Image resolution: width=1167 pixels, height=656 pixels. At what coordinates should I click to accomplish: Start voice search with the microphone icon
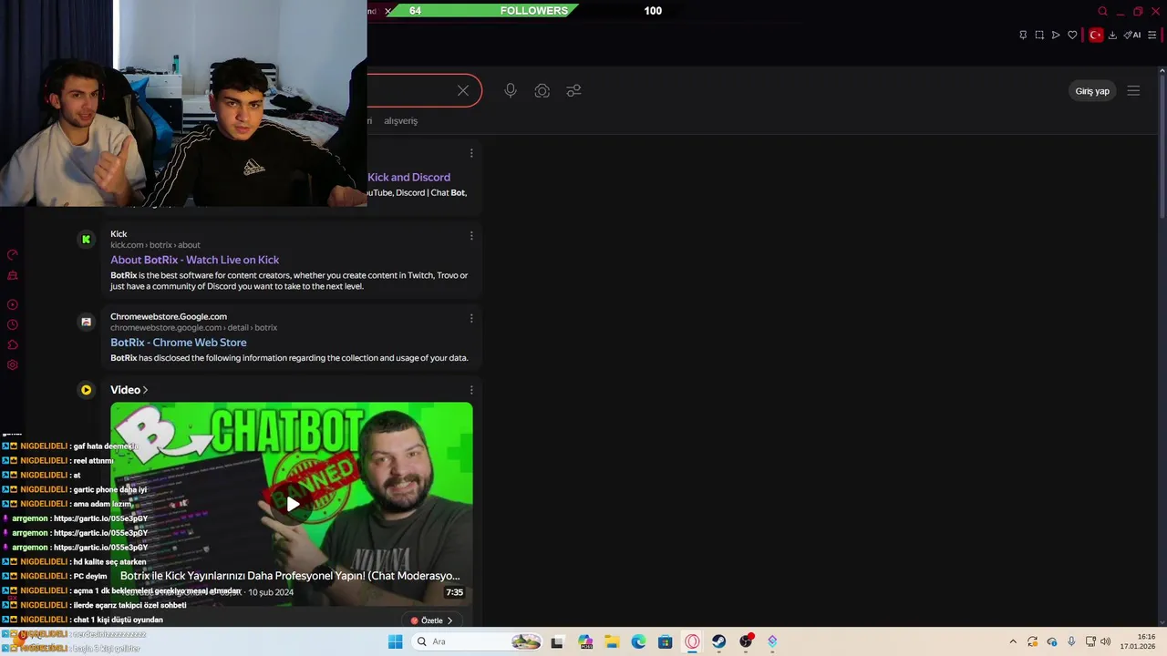[511, 90]
